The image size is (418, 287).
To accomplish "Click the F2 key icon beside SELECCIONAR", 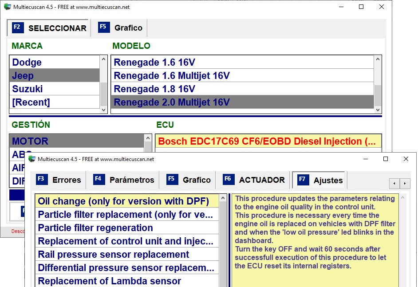I will point(18,28).
